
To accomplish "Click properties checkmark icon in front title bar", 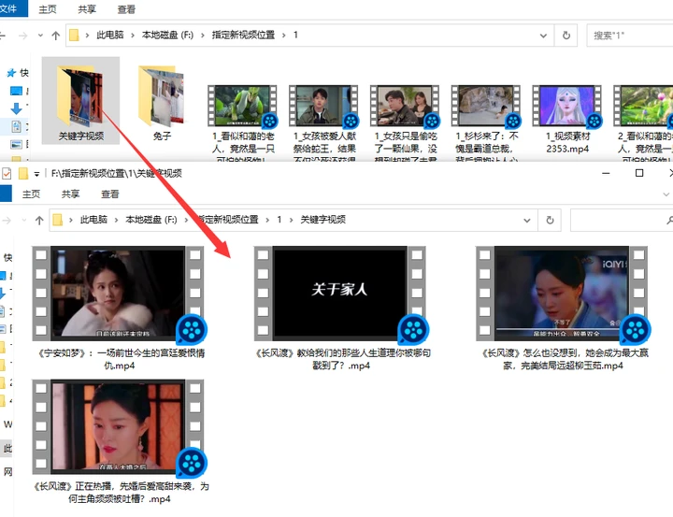I will (7, 174).
